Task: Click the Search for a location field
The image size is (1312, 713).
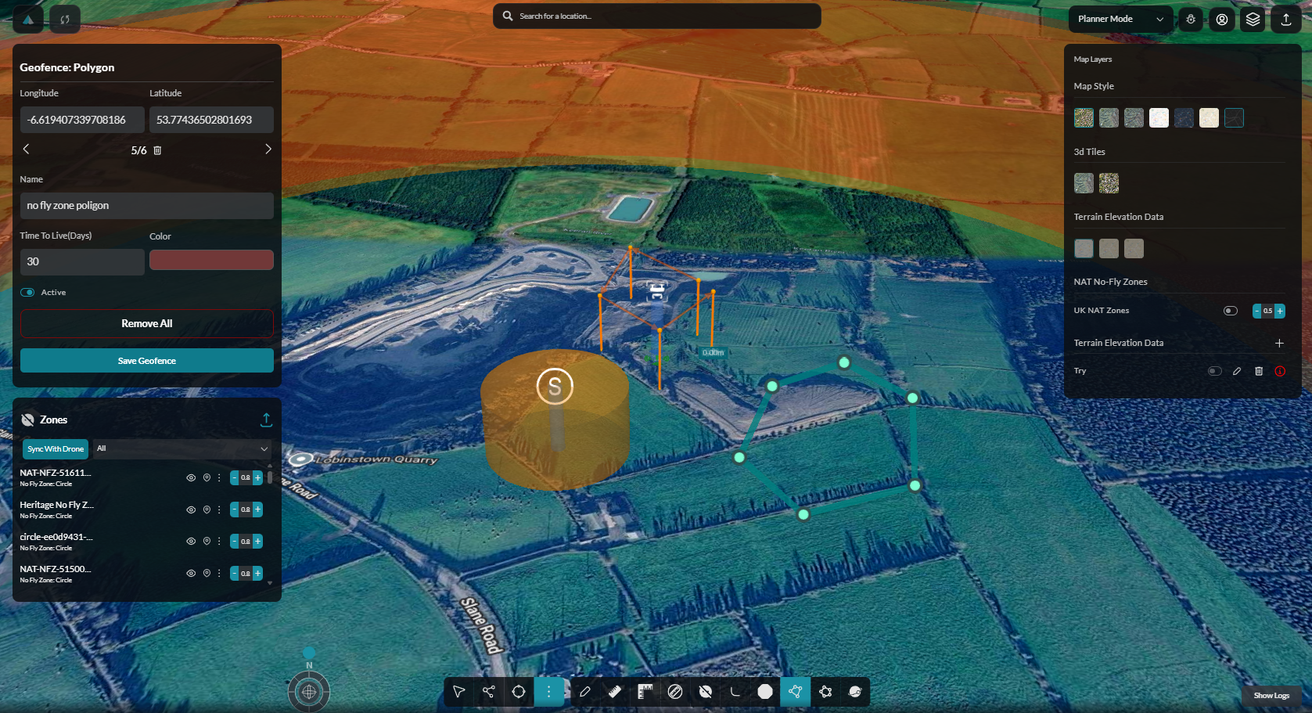Action: tap(657, 16)
